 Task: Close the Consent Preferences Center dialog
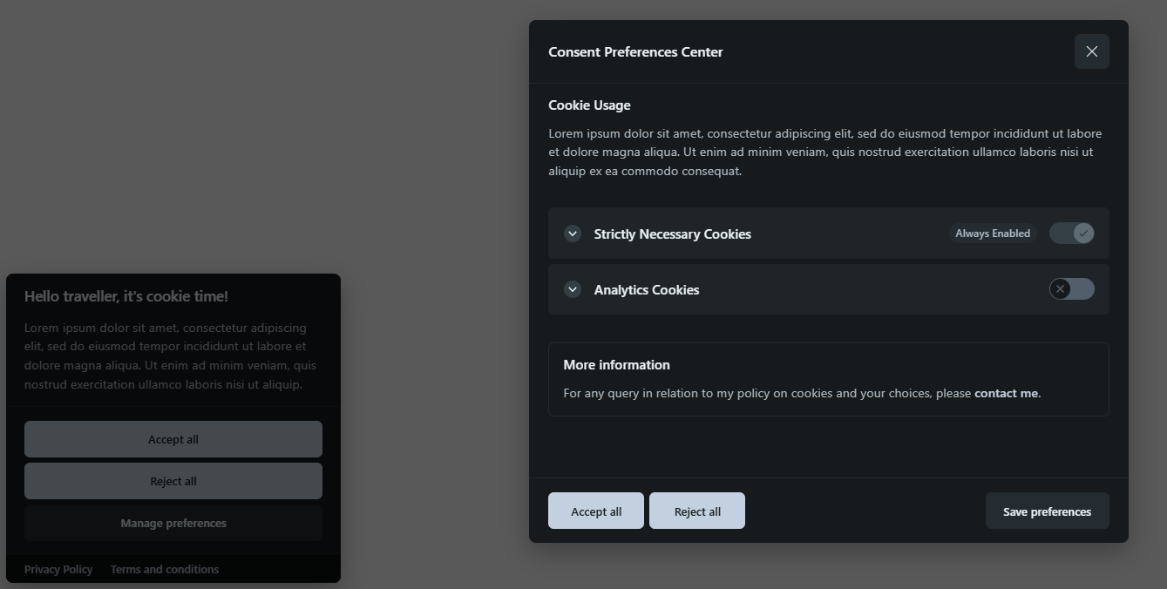(1091, 51)
